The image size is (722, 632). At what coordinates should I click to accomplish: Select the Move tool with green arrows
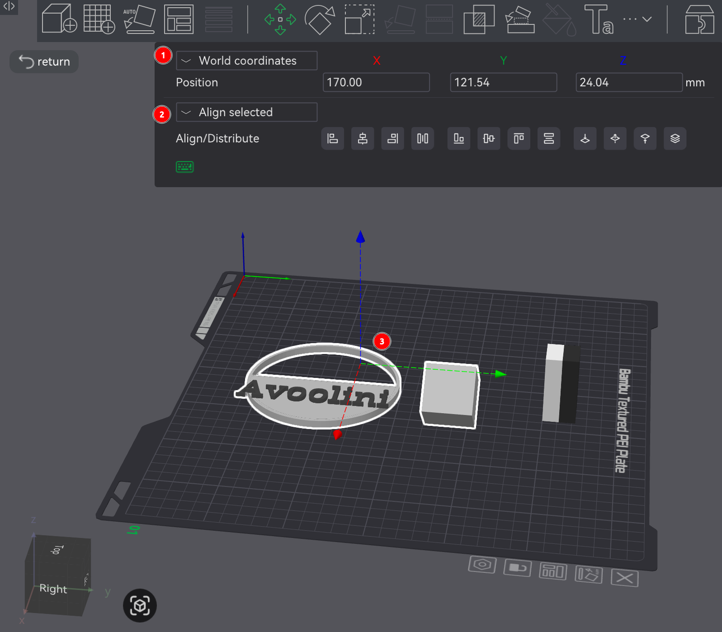point(280,19)
